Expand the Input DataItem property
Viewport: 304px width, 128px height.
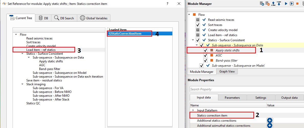point(193,110)
